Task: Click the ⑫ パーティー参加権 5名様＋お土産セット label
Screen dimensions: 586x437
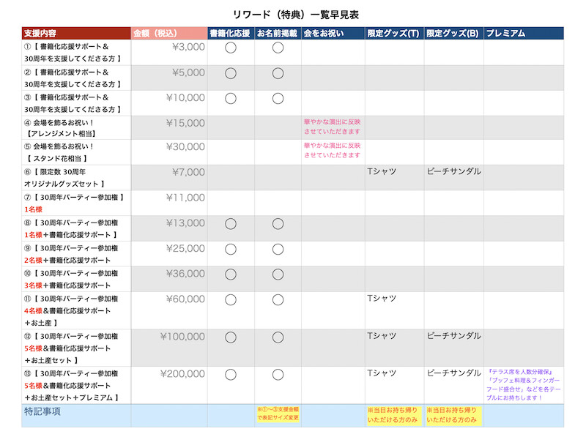Action: click(x=71, y=348)
